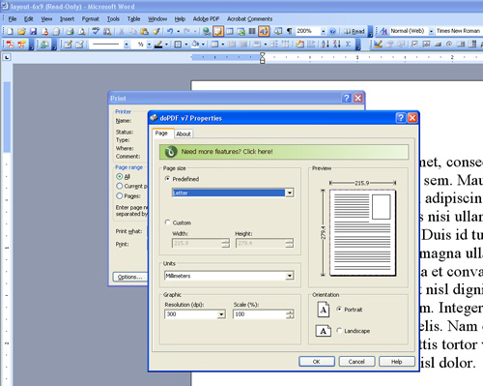Click the Undo arrow icon
The width and height of the screenshot is (483, 386).
pyautogui.click(x=170, y=31)
